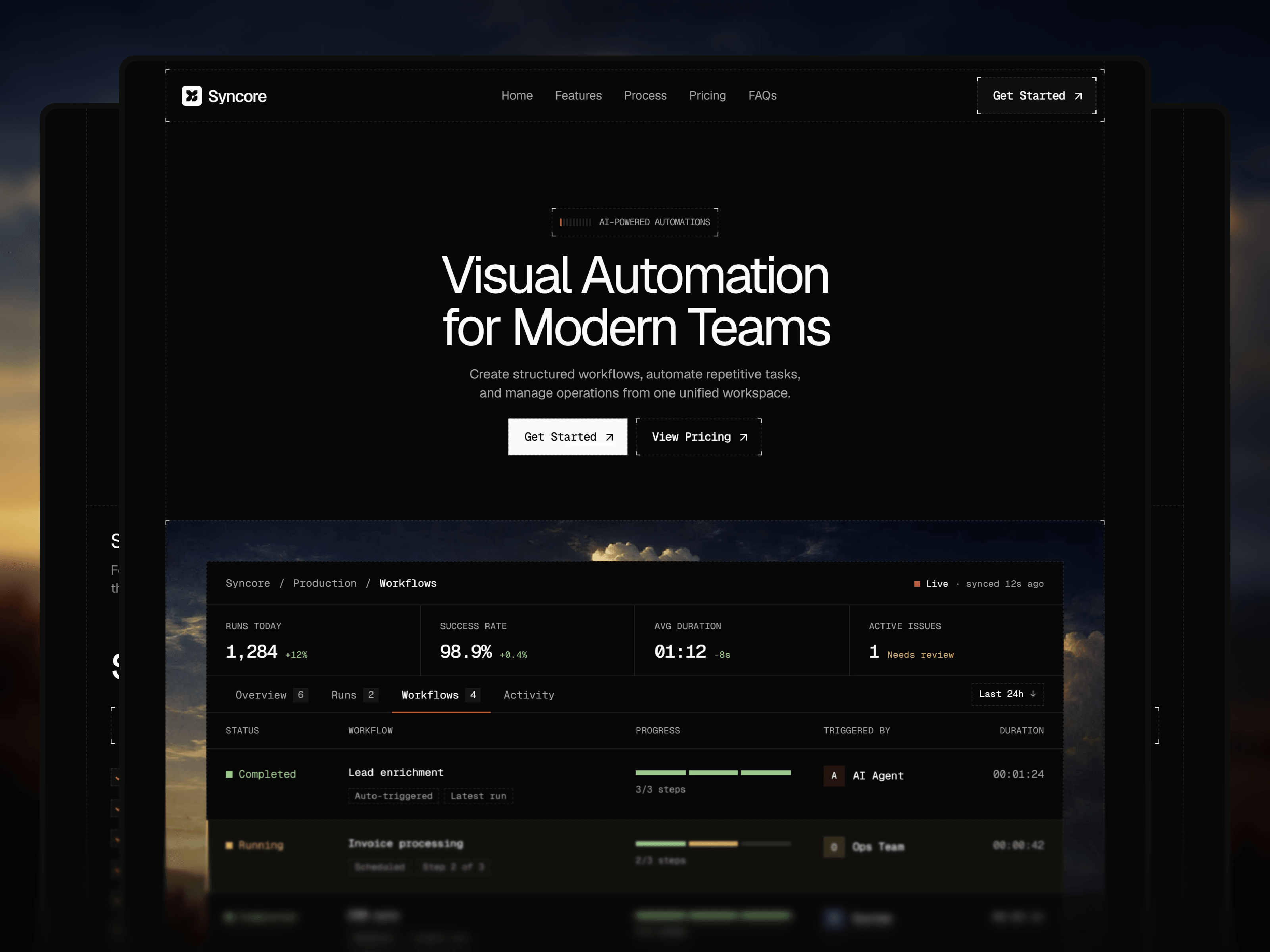
Task: Click the Completed status label for Lead enrichment
Action: tap(267, 774)
